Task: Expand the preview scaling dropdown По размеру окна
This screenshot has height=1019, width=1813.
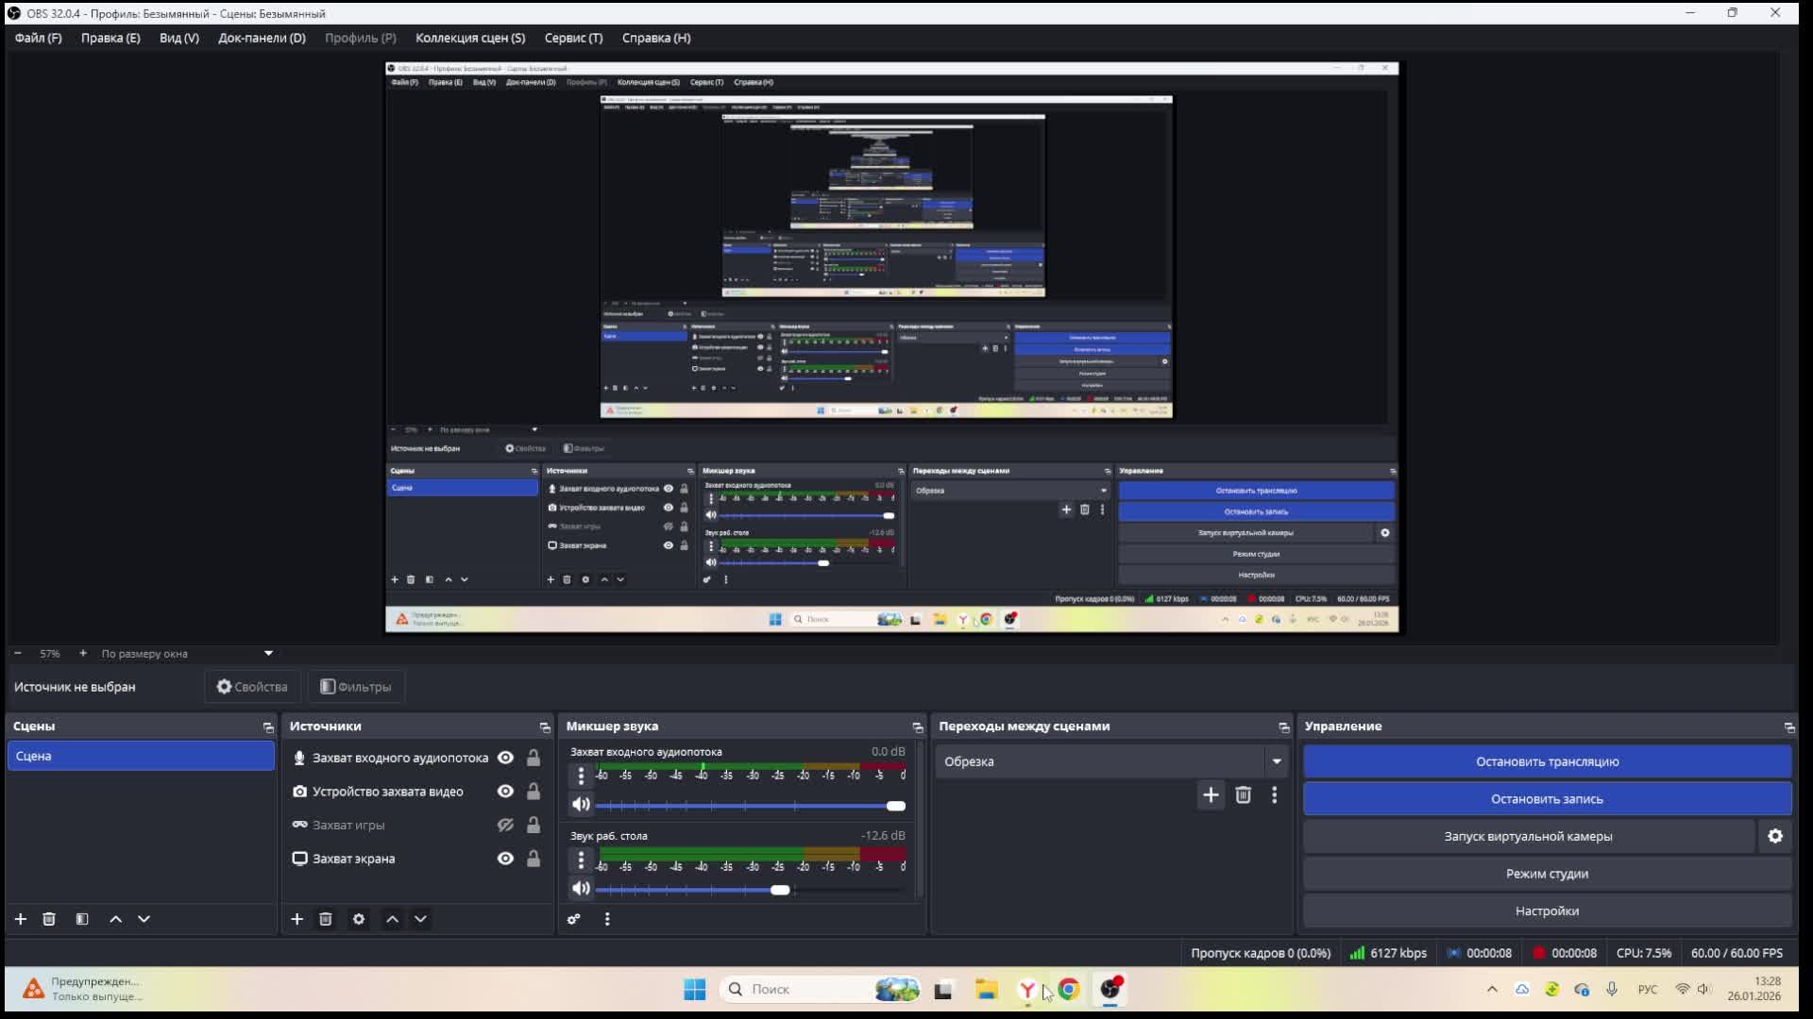Action: (x=268, y=653)
